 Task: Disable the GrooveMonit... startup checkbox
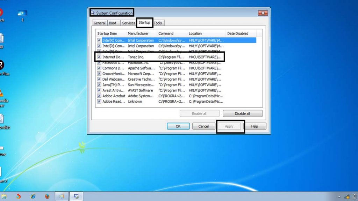click(x=99, y=74)
